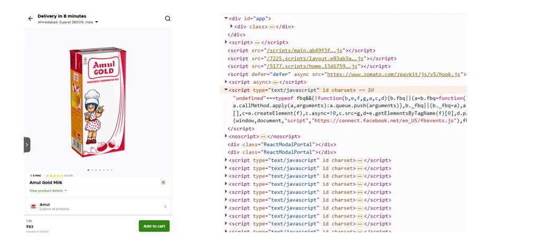Open the zomato zpaykit hook.js link

(x=394, y=74)
